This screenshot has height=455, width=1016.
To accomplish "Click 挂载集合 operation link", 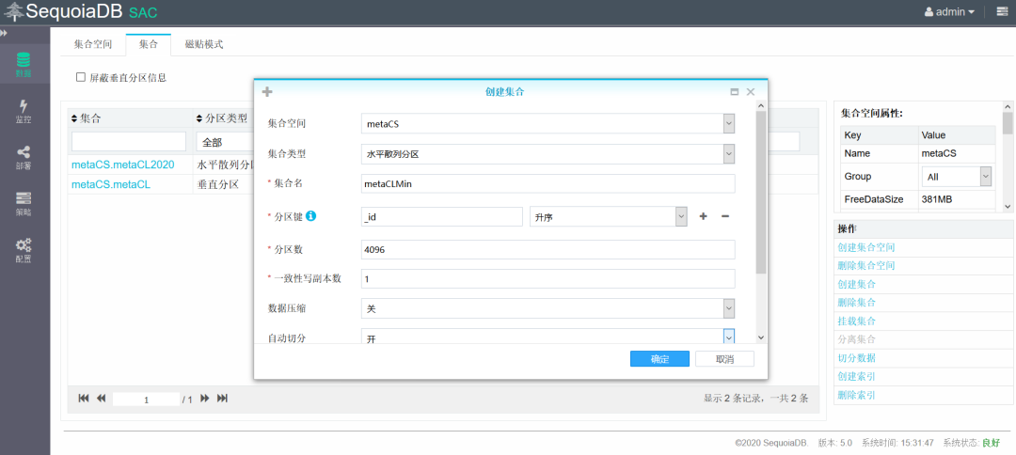I will point(857,321).
